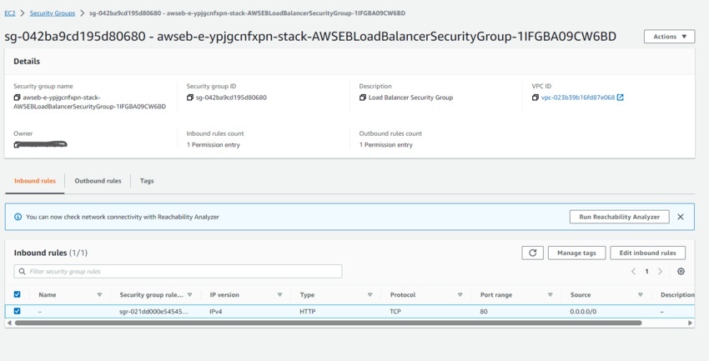Toggle the select-all rules checkbox

(18, 294)
